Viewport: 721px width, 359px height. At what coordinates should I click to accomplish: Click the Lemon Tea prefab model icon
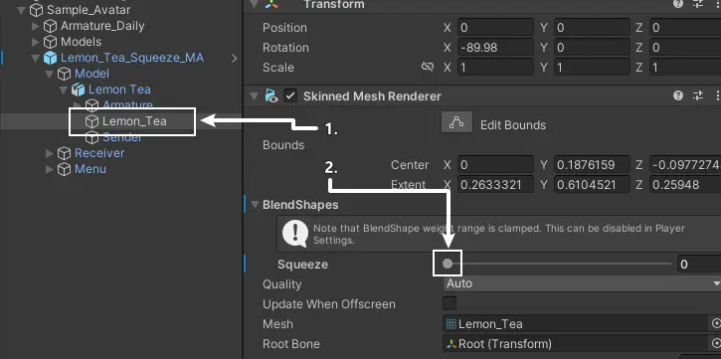[x=79, y=90]
